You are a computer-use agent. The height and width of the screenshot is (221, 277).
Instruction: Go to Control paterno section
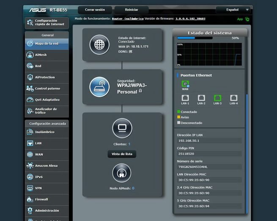point(47,89)
